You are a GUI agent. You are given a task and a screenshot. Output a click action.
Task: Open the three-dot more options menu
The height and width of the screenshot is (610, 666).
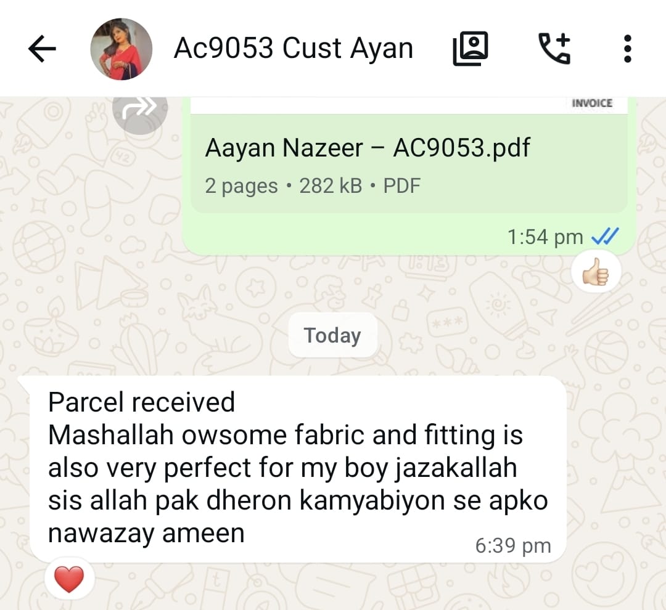(628, 49)
